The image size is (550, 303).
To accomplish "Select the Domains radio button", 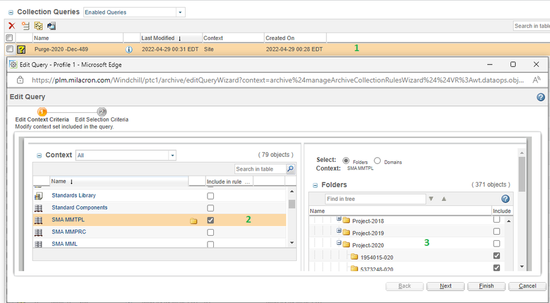I will [x=378, y=161].
